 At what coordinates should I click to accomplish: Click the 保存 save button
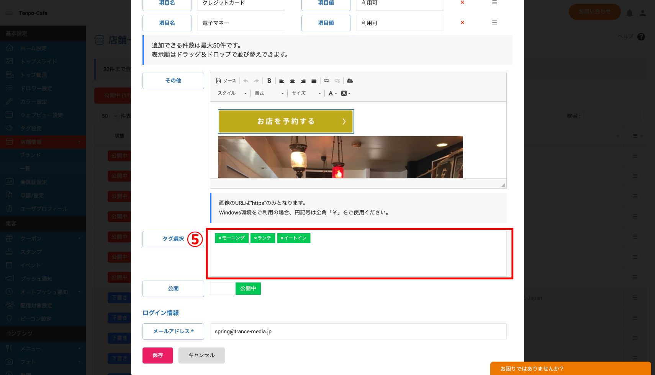tap(158, 356)
